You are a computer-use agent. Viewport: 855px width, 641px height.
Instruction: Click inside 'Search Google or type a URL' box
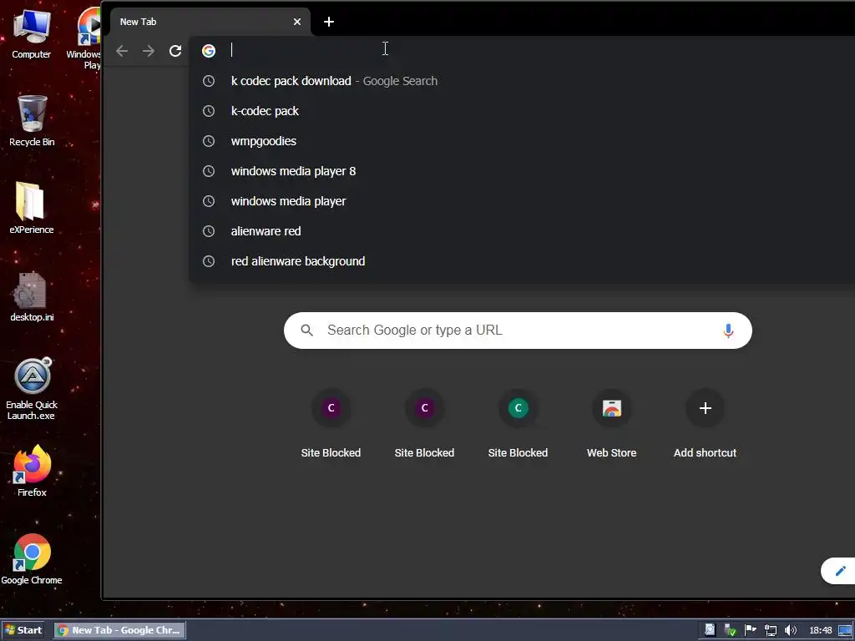(x=518, y=331)
